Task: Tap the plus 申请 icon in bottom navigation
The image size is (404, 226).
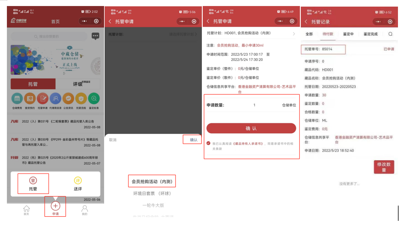Action: (x=55, y=206)
